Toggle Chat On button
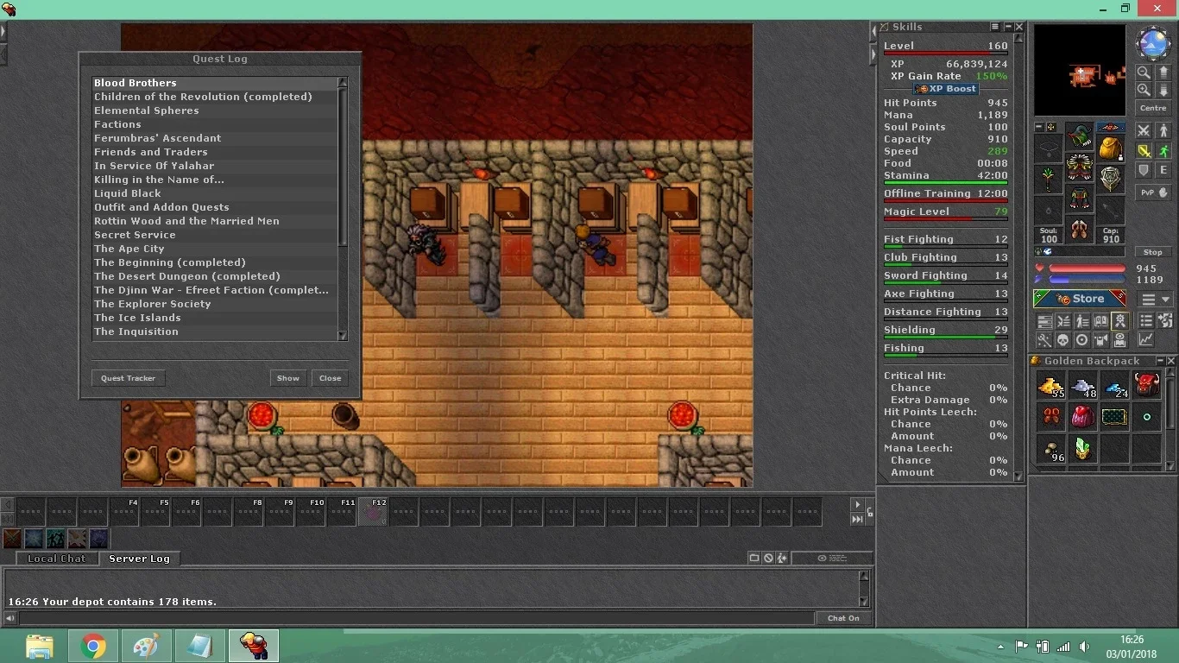1179x663 pixels. [x=843, y=618]
